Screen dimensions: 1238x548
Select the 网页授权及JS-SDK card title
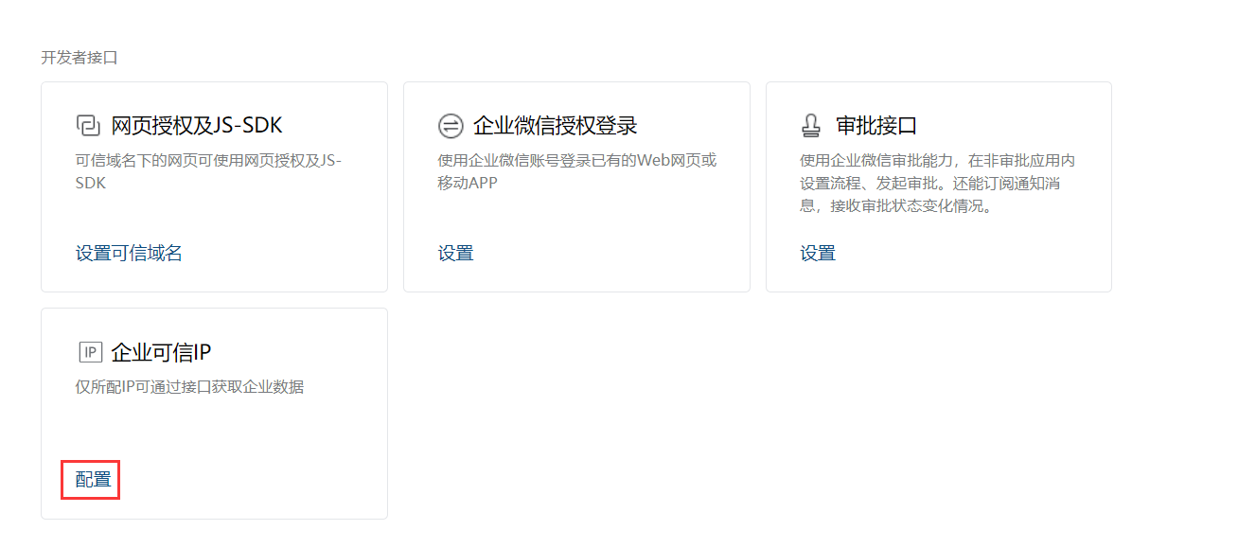197,126
